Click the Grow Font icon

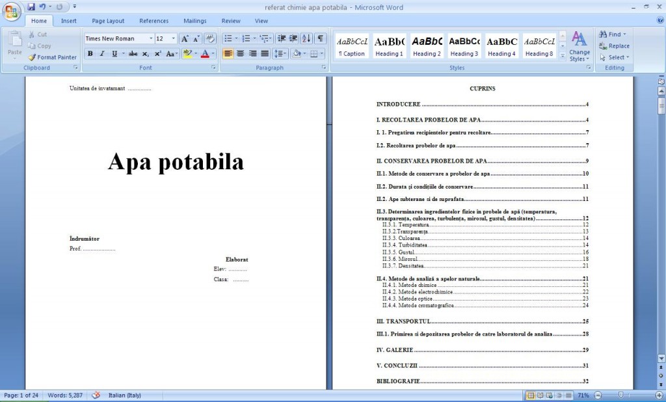(x=185, y=39)
